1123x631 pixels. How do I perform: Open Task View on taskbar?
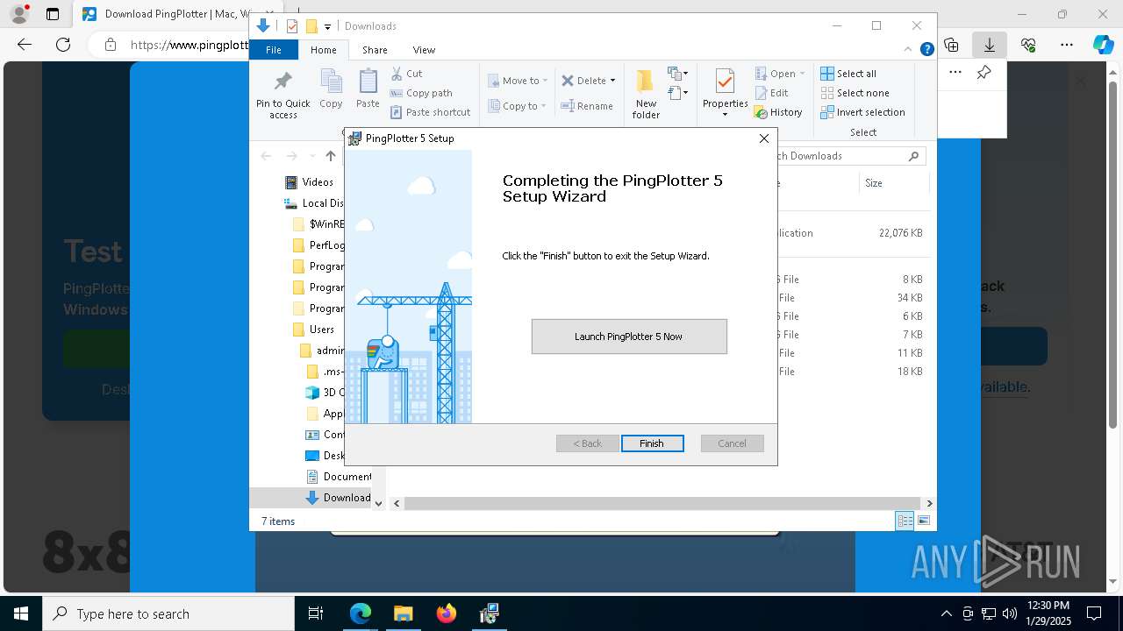(x=316, y=613)
